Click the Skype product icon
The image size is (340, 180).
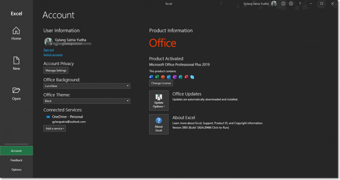[x=192, y=77]
